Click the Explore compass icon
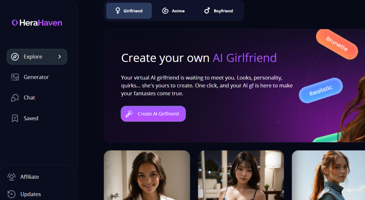 tap(15, 57)
